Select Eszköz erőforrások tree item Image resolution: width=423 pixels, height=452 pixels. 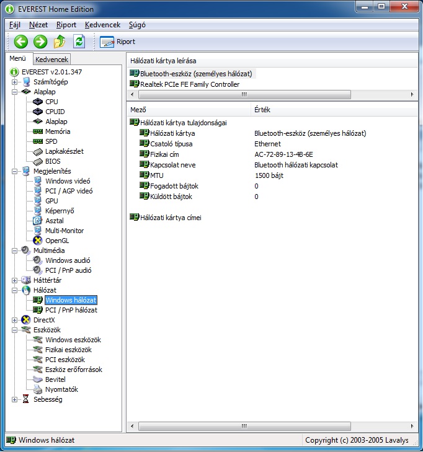[74, 370]
